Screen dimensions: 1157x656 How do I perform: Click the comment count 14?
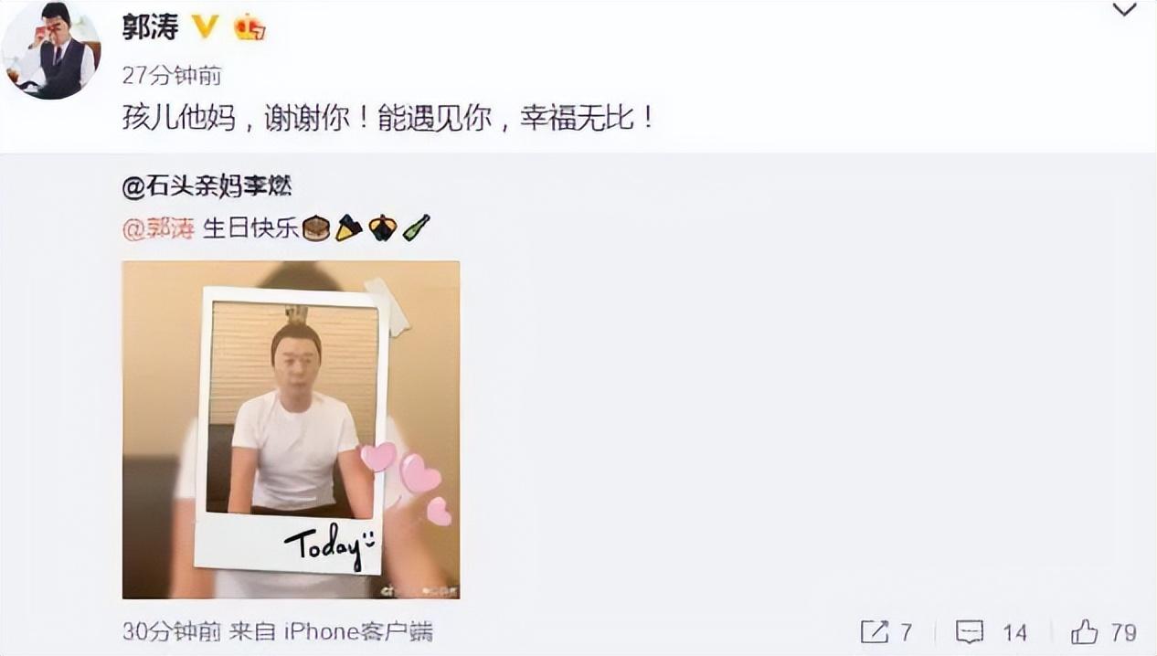[x=1014, y=632]
